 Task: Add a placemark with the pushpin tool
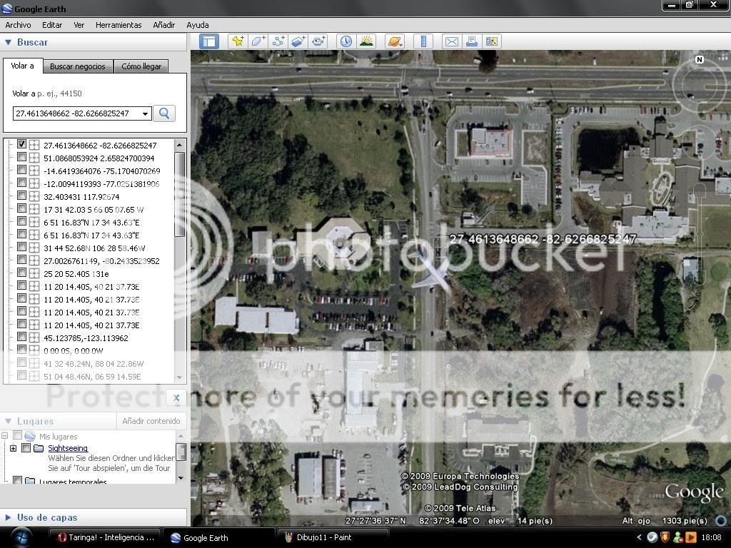pos(238,41)
